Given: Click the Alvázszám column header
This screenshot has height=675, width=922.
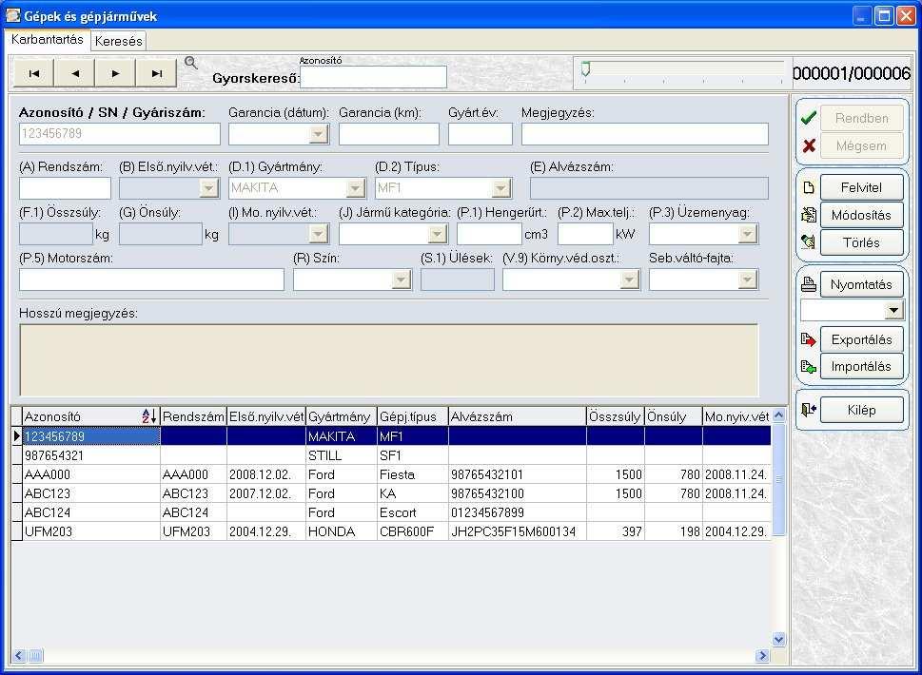Looking at the screenshot, I should [517, 416].
